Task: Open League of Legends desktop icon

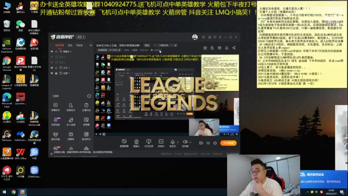Action: point(7,82)
